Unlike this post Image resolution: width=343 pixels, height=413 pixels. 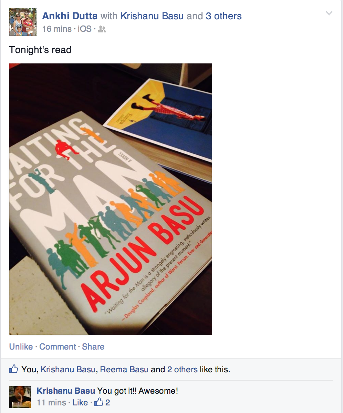click(x=21, y=346)
